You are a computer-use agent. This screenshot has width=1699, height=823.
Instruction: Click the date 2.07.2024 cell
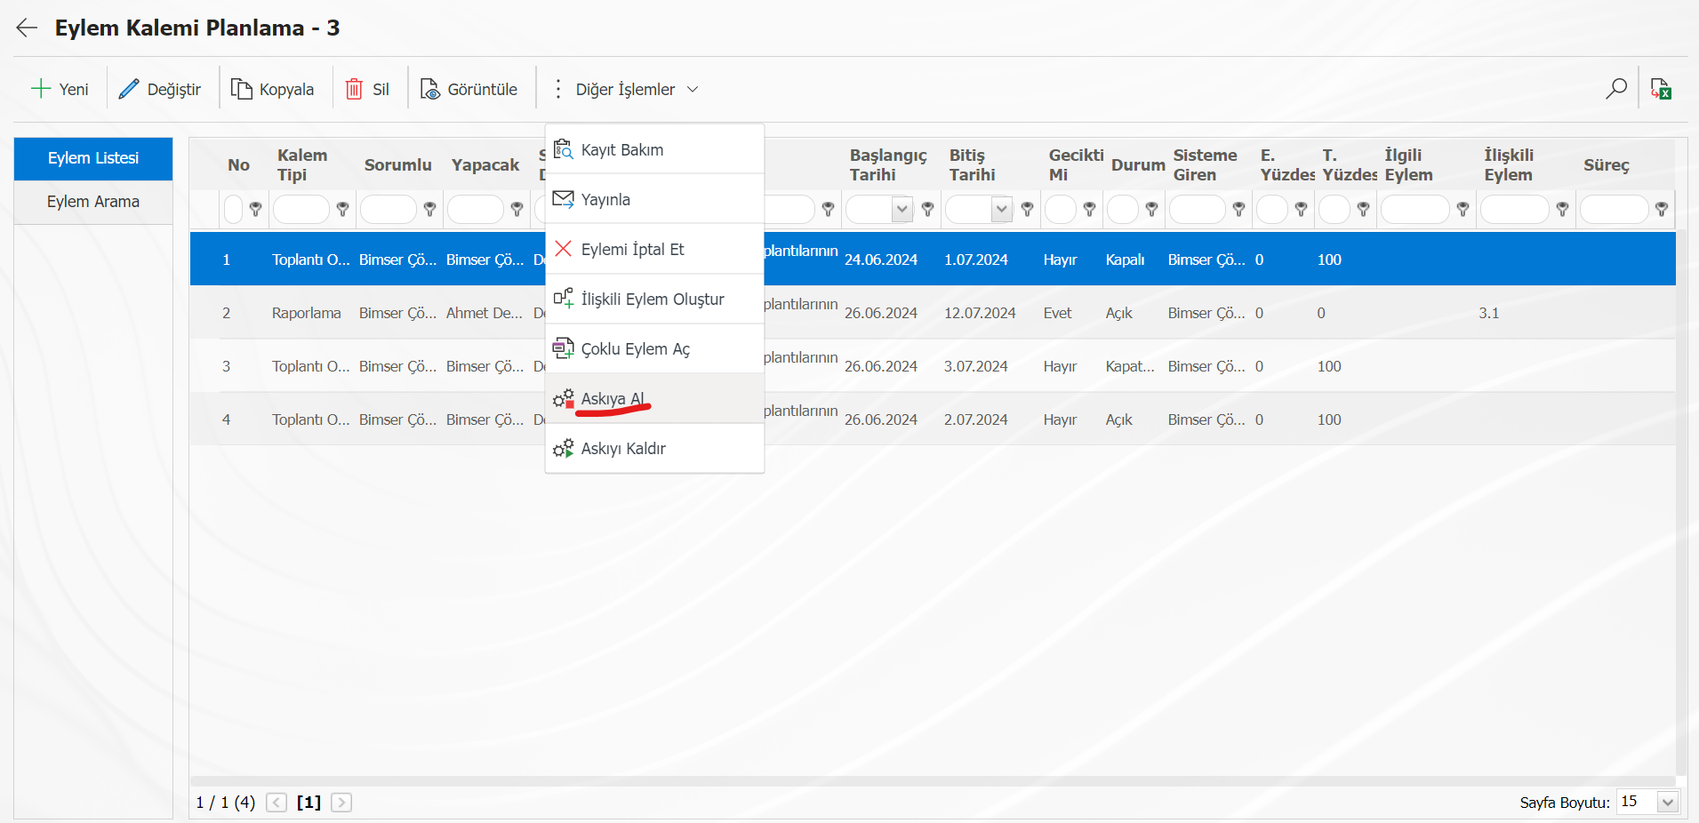975,419
